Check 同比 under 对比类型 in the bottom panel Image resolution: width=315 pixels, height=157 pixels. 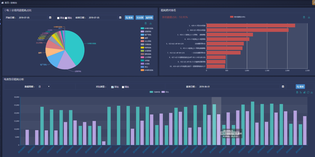pos(123,87)
